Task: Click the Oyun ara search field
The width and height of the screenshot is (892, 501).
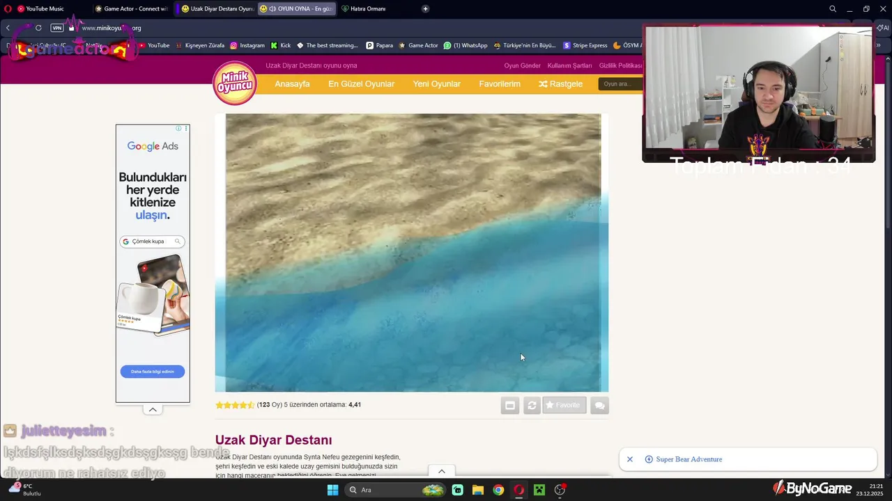Action: tap(620, 83)
